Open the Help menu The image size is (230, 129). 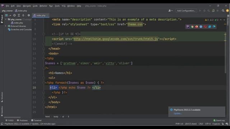point(79,6)
